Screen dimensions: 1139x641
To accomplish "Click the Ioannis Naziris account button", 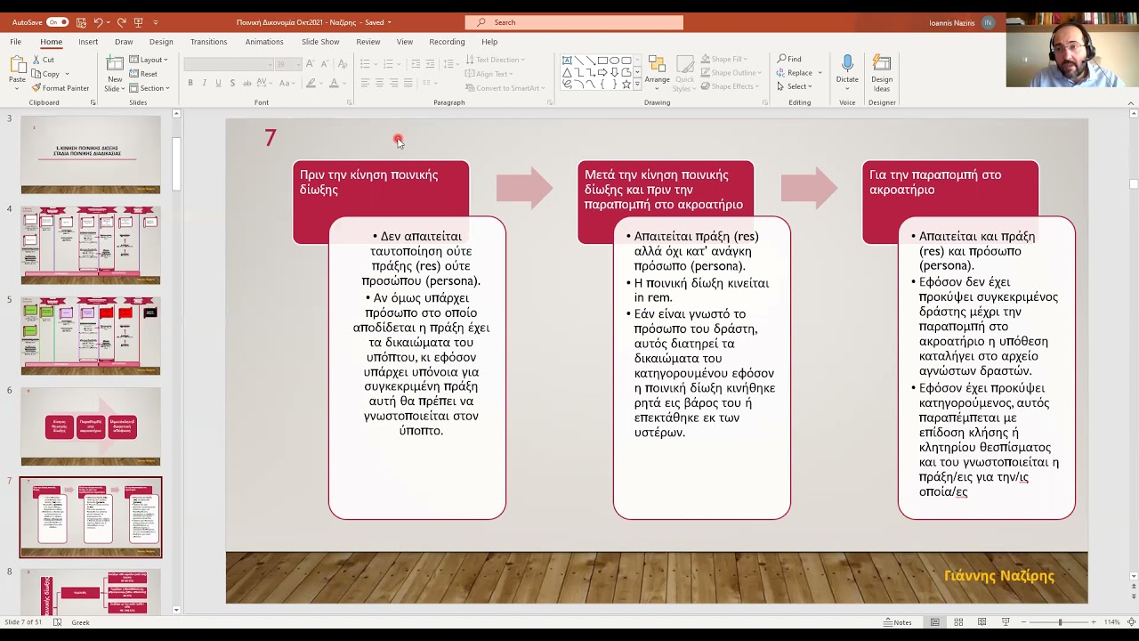I will [x=961, y=22].
